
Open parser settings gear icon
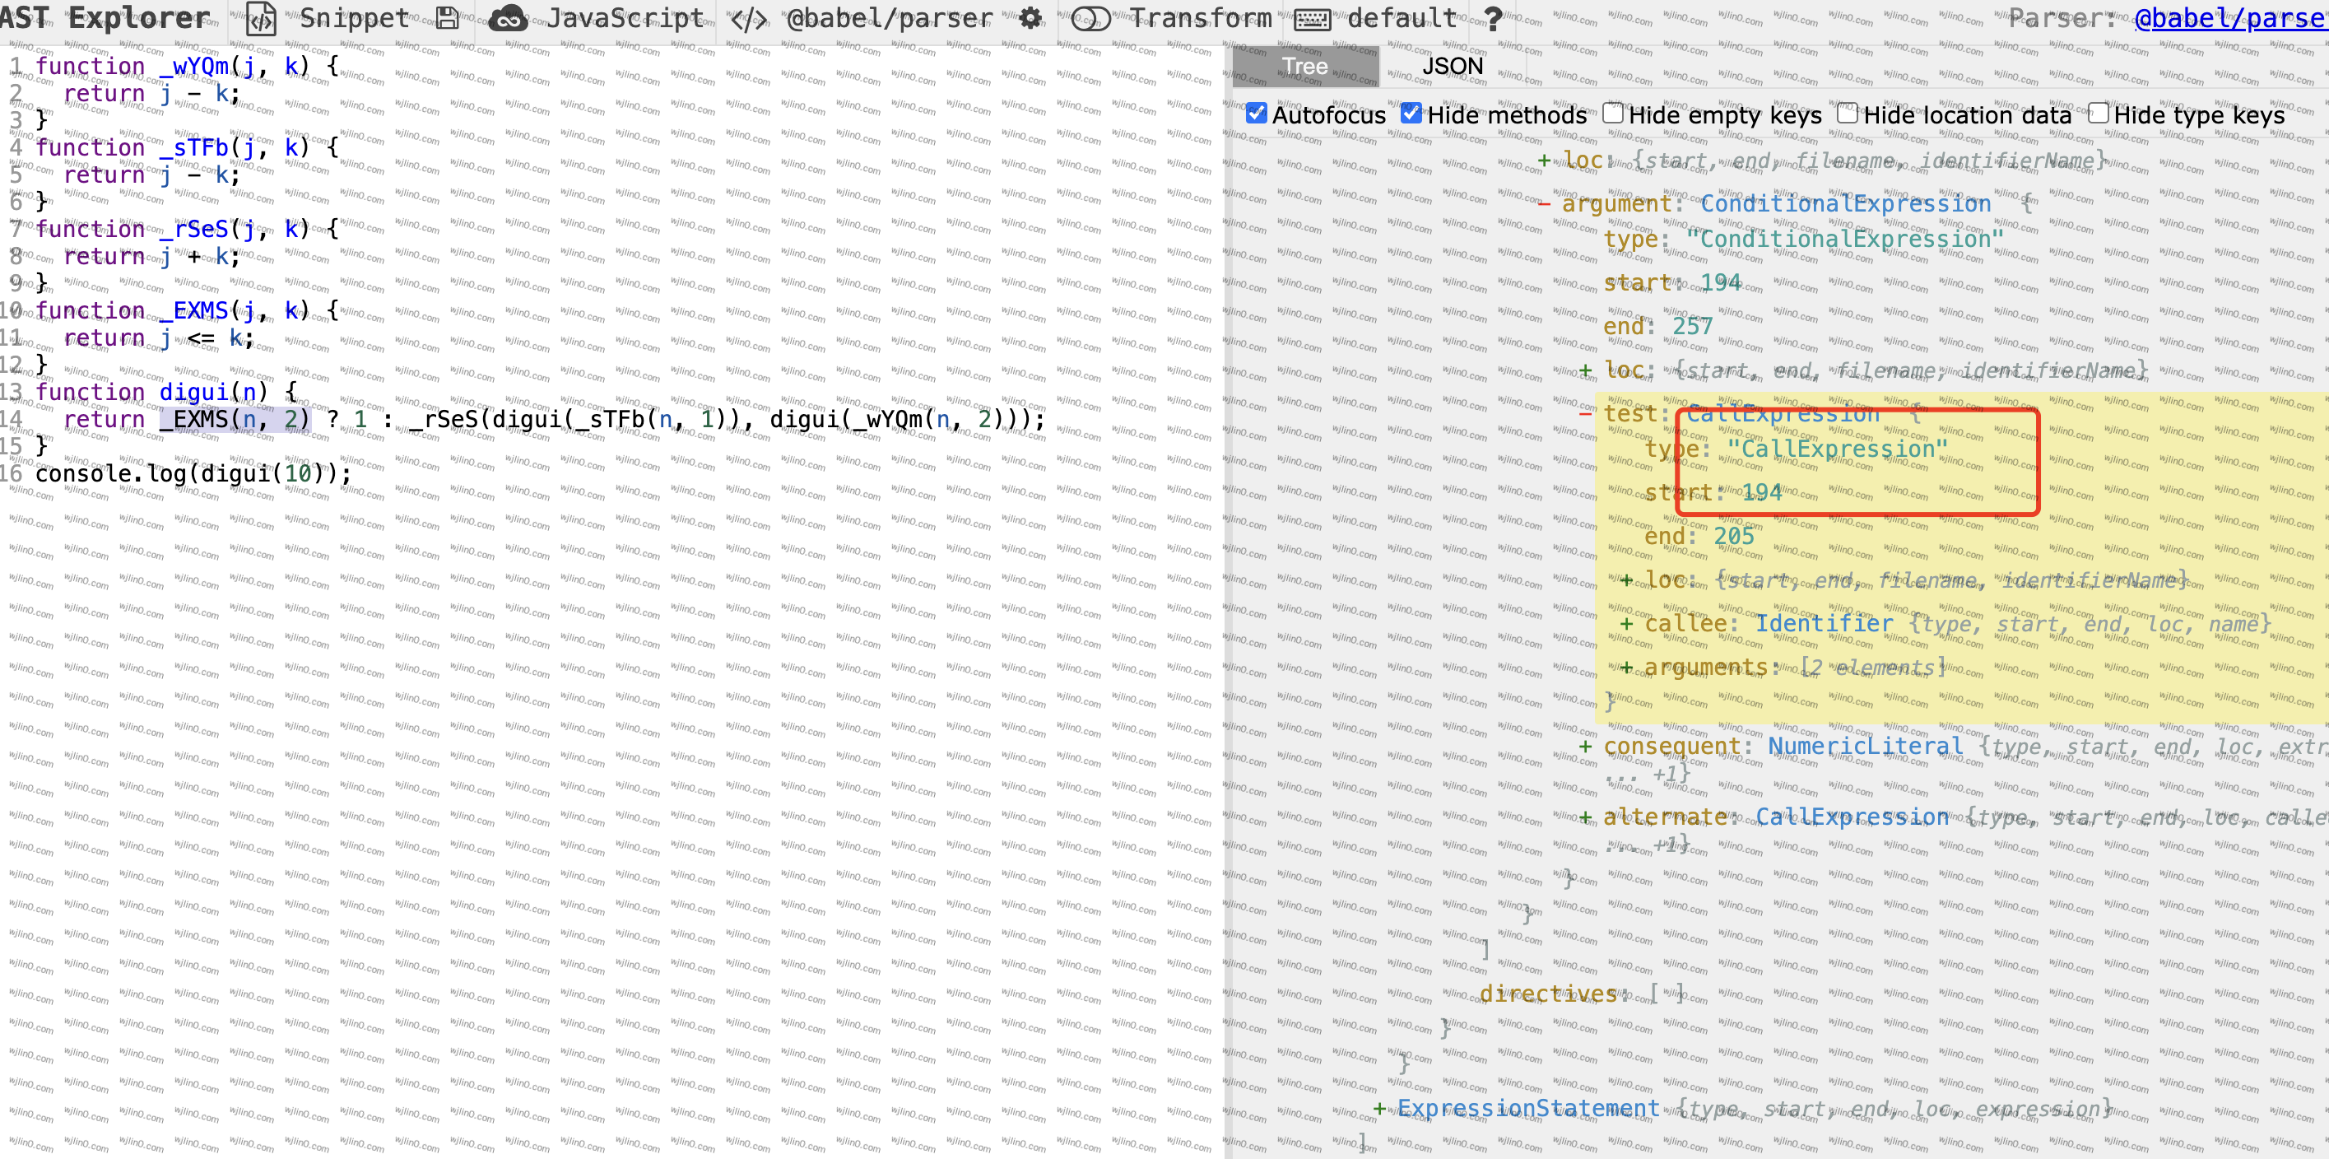pyautogui.click(x=1030, y=18)
